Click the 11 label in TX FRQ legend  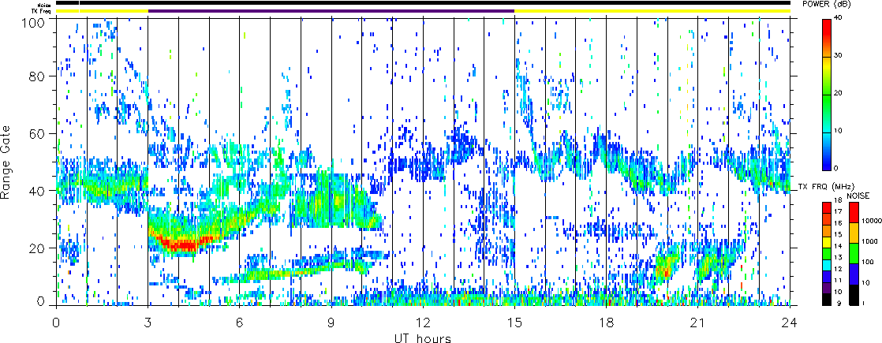point(838,281)
